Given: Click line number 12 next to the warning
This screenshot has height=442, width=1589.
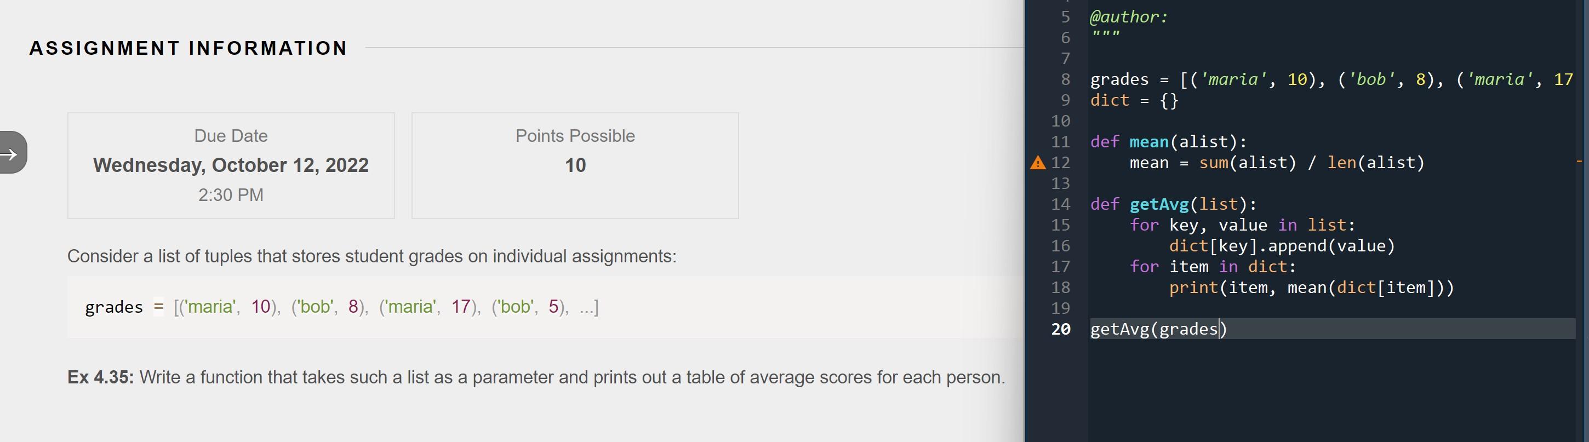Looking at the screenshot, I should (1060, 162).
